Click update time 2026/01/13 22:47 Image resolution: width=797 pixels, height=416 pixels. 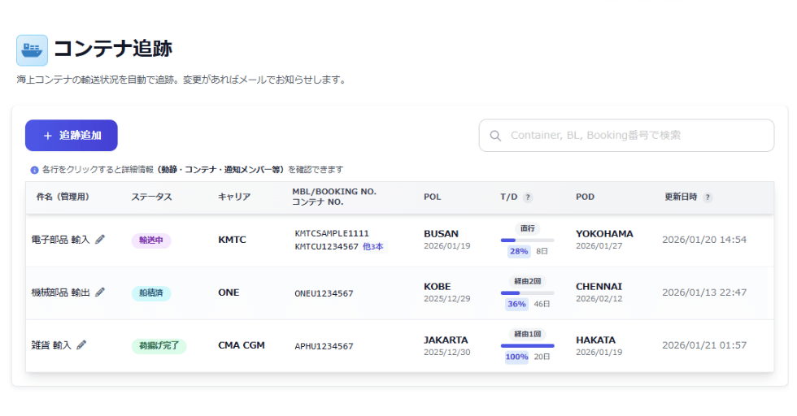pyautogui.click(x=704, y=292)
